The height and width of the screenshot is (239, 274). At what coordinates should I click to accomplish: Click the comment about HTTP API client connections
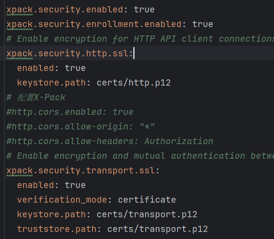(x=140, y=39)
